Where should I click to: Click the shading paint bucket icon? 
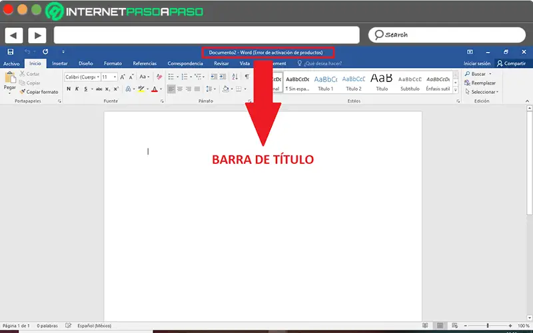tap(225, 89)
